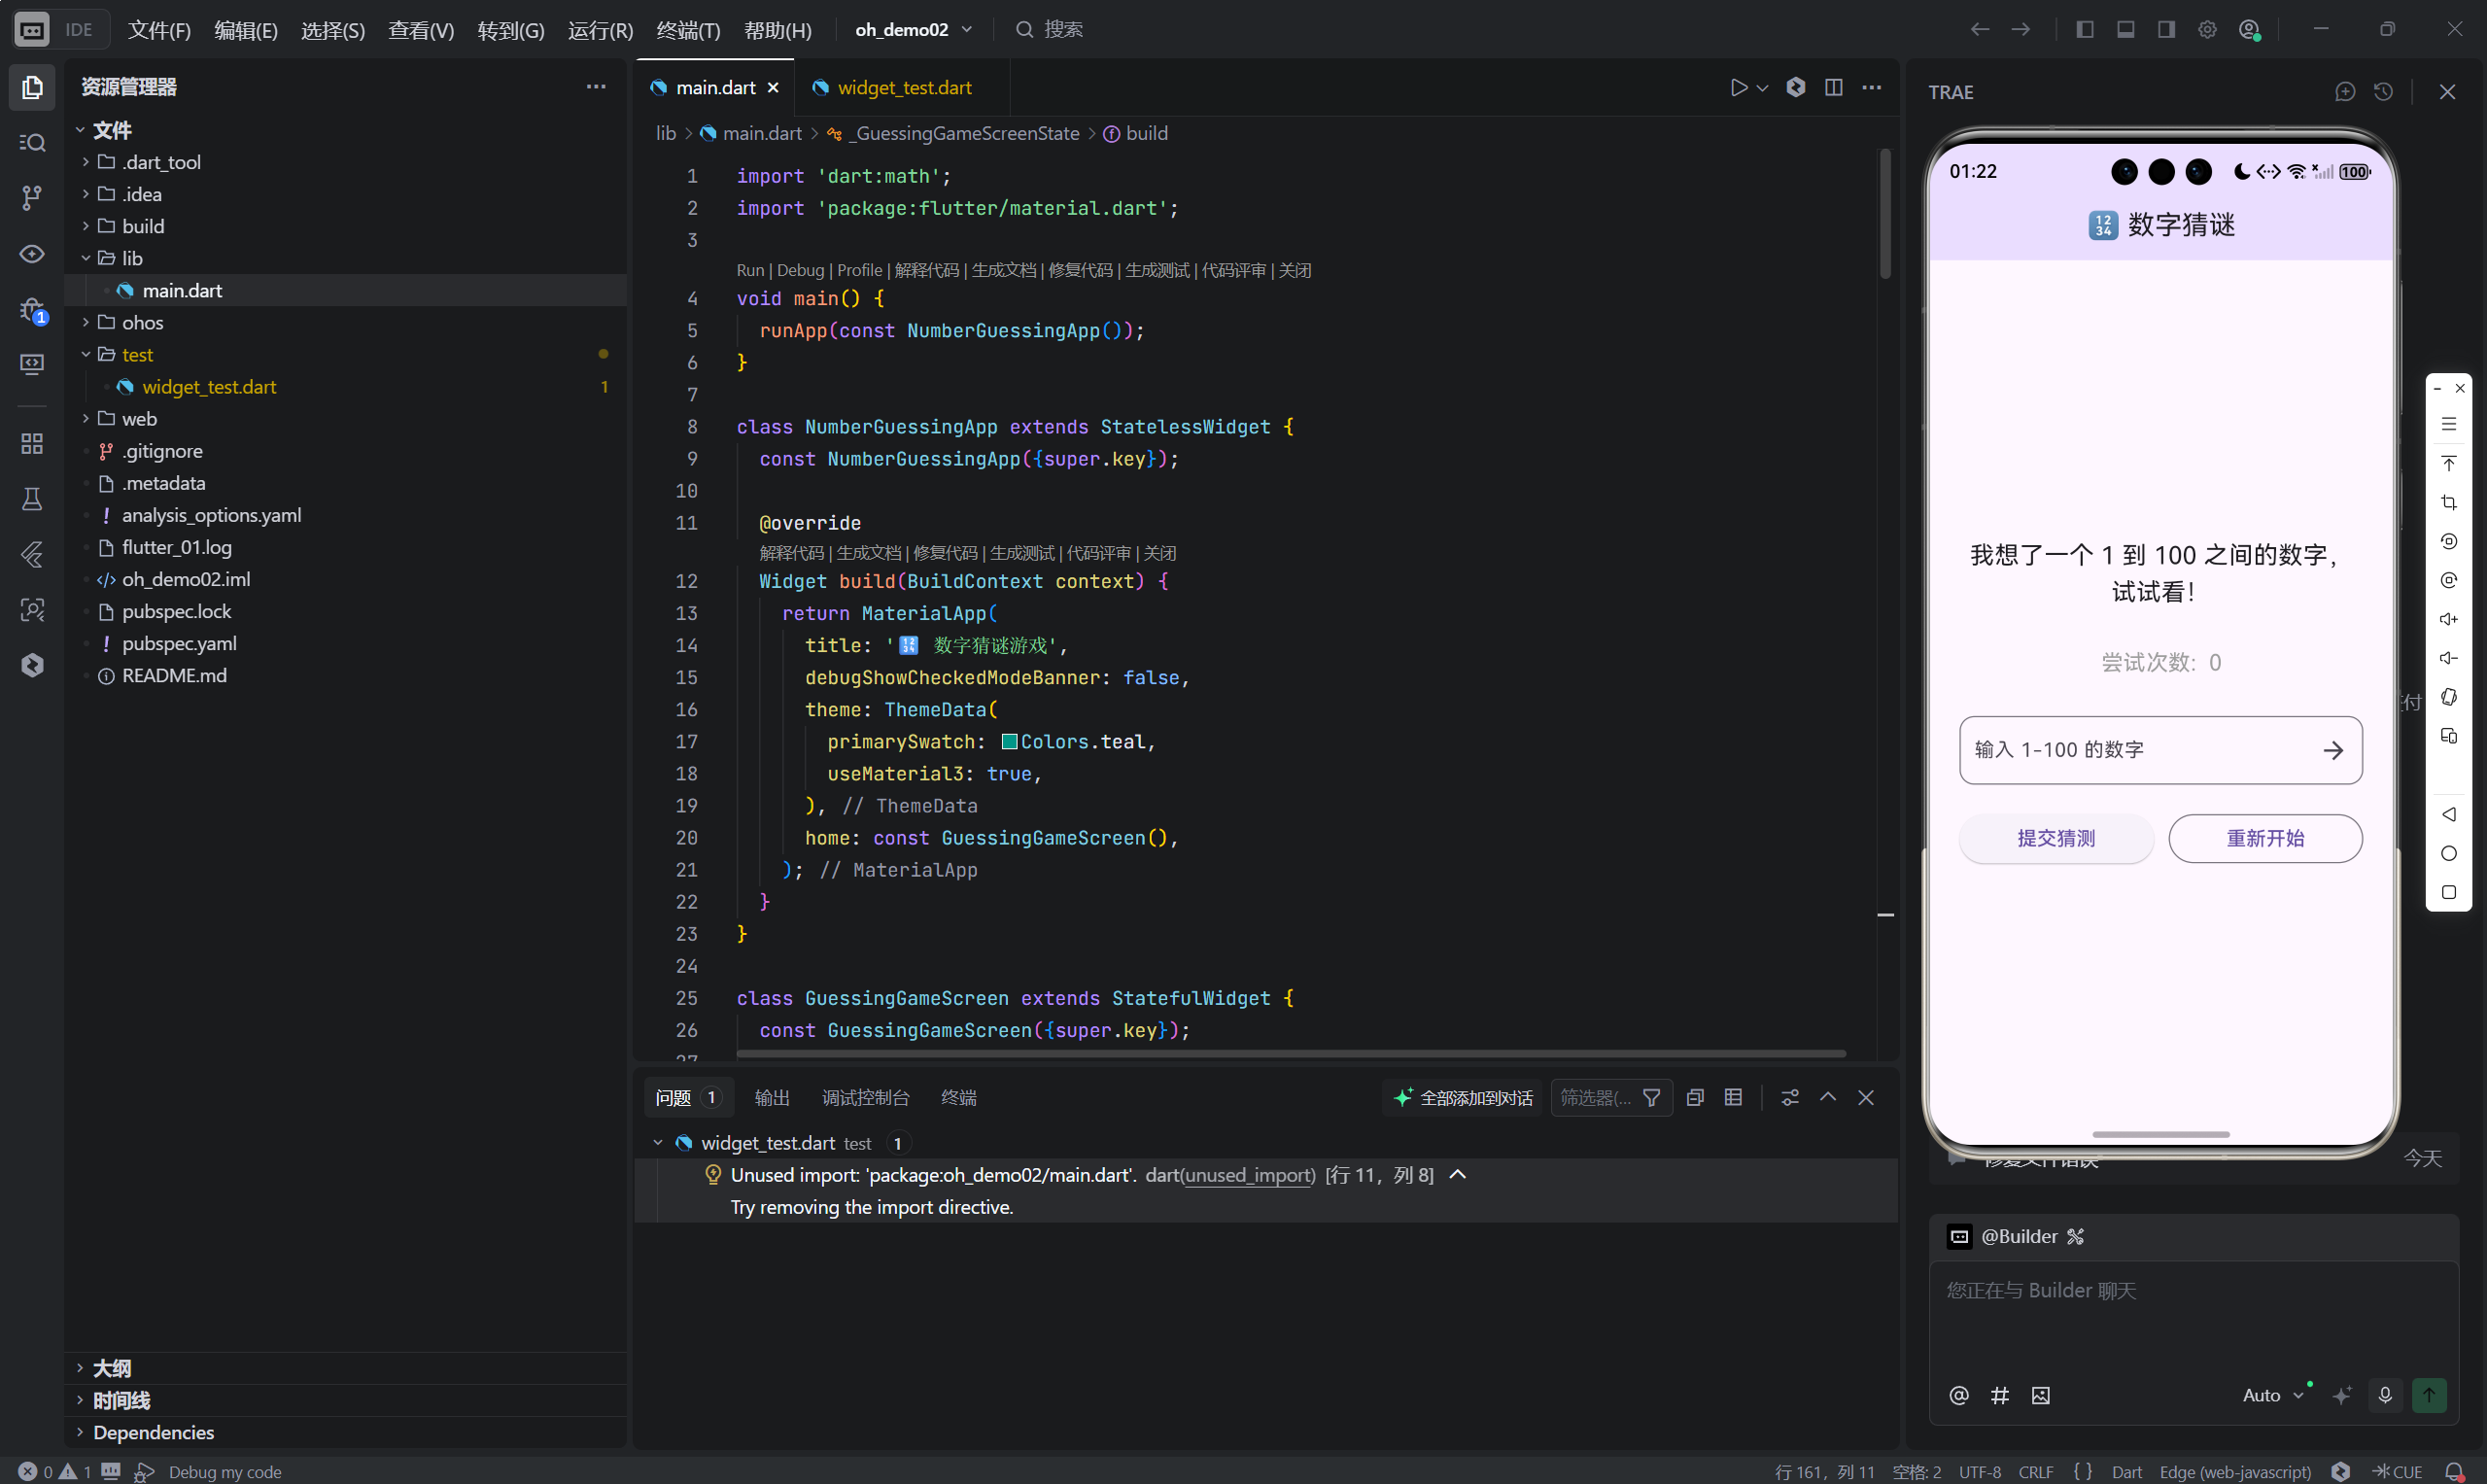Click the filter funnel icon in problems panel
The image size is (2487, 1484).
click(1652, 1098)
